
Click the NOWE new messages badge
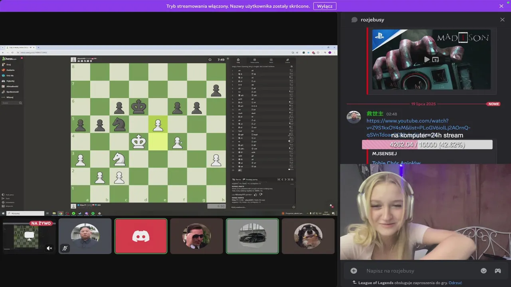(493, 104)
